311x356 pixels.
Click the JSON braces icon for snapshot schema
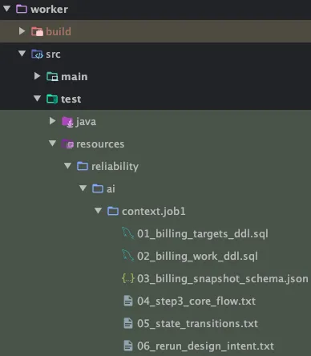pos(128,278)
